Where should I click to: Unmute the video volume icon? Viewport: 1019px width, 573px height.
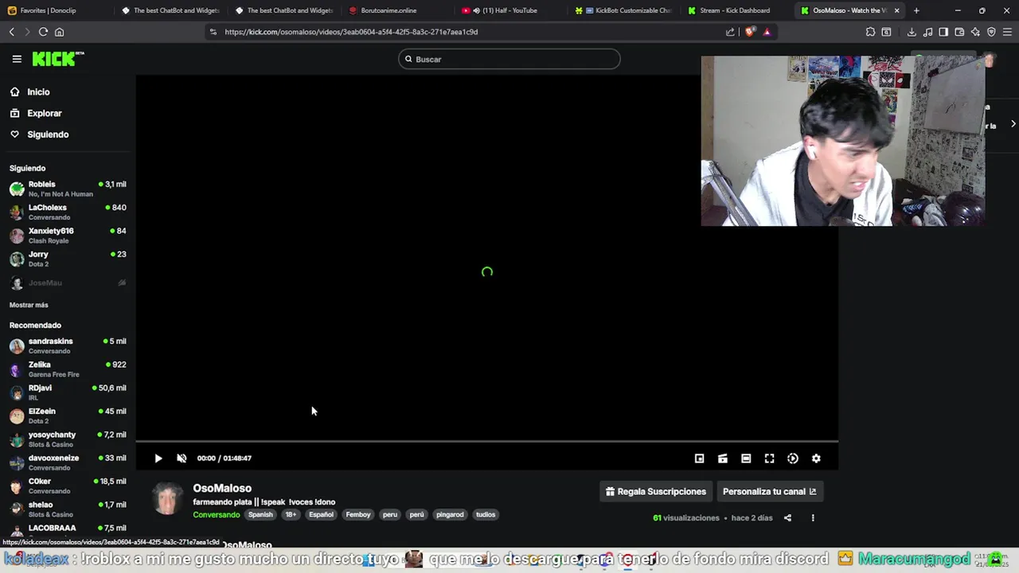(x=182, y=458)
